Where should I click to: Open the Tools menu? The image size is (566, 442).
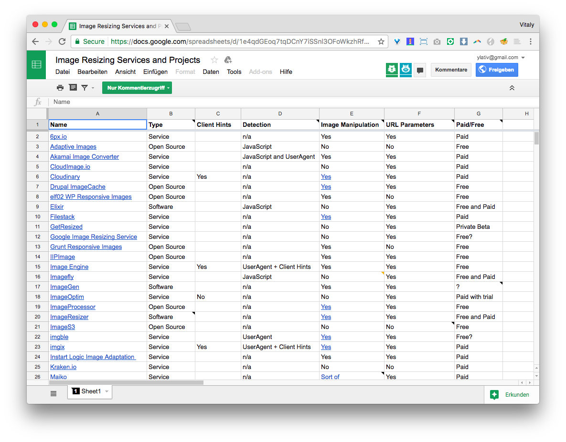point(234,72)
